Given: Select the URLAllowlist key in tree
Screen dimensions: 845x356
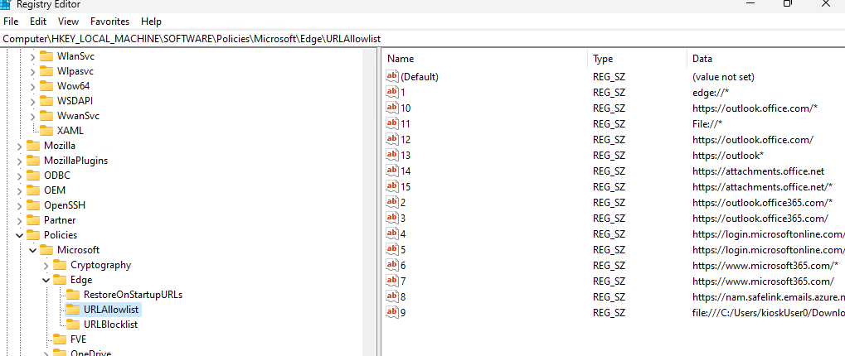Looking at the screenshot, I should tap(112, 310).
